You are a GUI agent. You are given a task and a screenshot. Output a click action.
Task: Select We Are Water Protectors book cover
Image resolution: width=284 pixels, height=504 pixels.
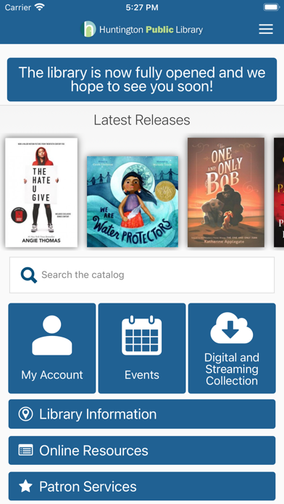(133, 201)
